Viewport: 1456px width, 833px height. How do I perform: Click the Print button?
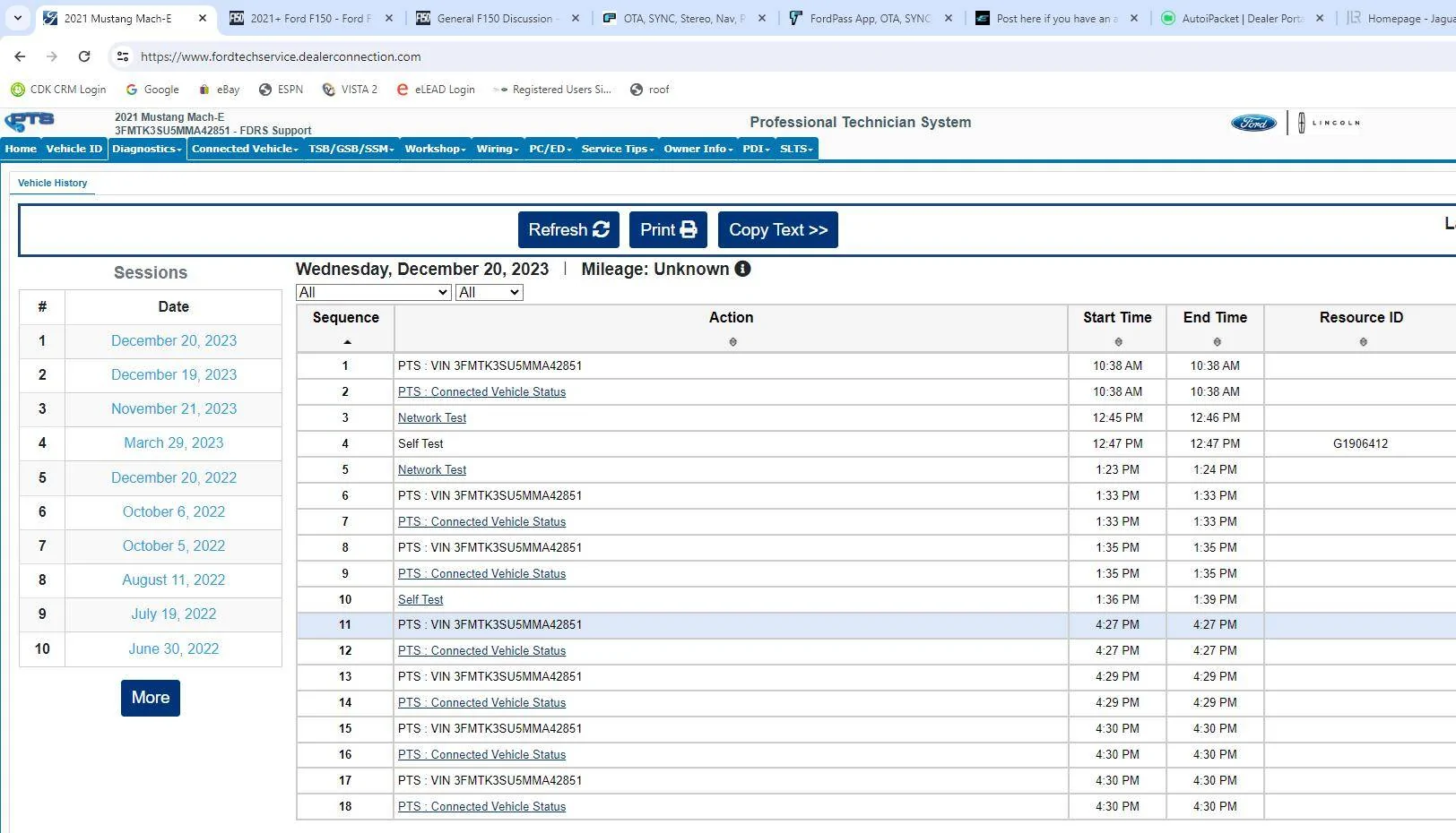[x=668, y=230]
